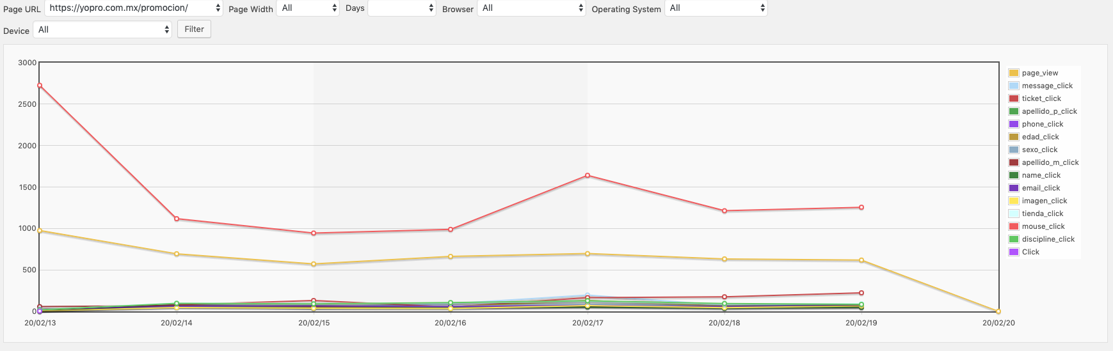Click the discipline_click legend swatch
This screenshot has width=1113, height=351.
coord(1014,239)
